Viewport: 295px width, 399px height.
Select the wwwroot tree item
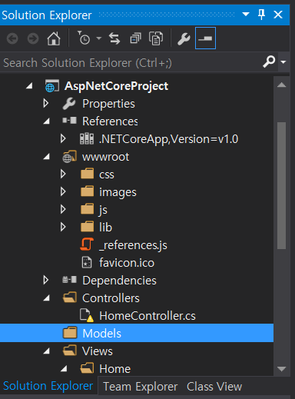point(105,157)
